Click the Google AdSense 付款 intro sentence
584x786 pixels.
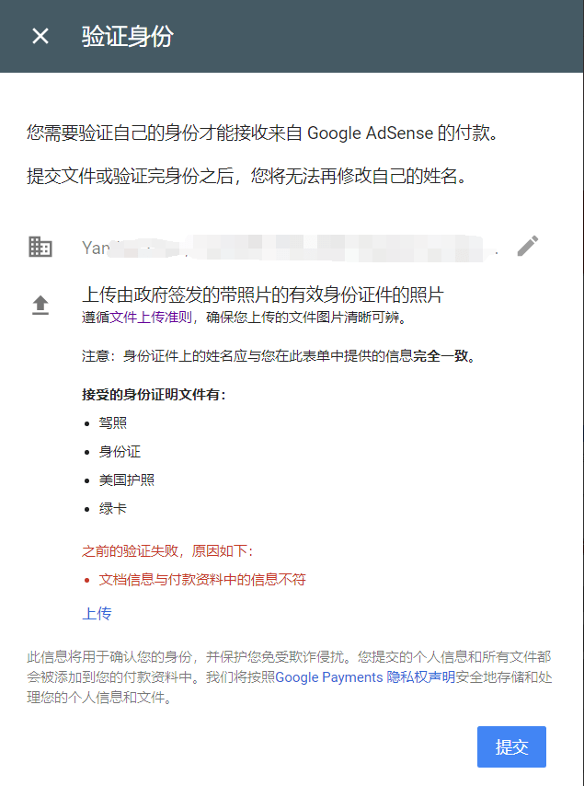[x=262, y=133]
